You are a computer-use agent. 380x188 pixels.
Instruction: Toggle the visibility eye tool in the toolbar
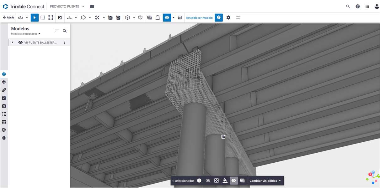coord(167,18)
